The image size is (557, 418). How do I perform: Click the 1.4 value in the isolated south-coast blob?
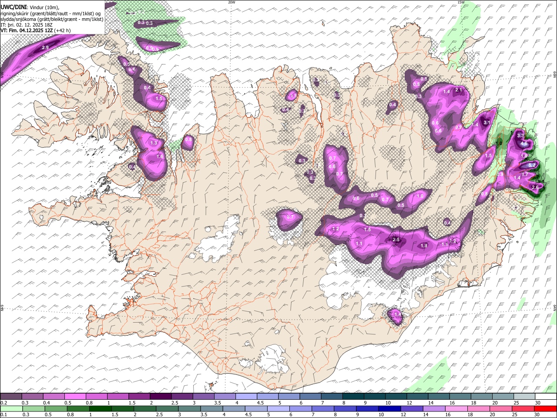click(x=397, y=314)
